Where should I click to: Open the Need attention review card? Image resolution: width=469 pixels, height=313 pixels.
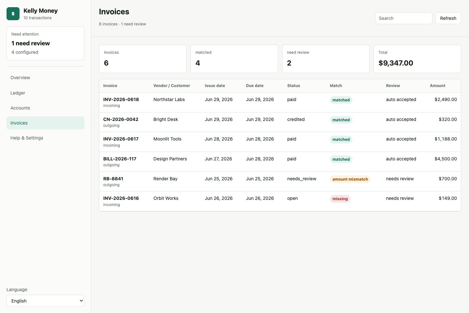[45, 43]
